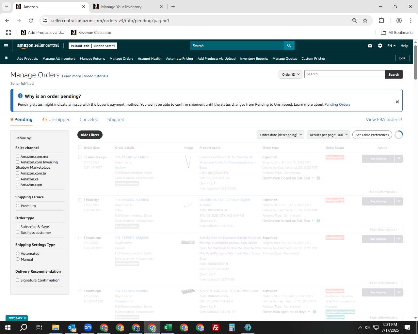
Task: Click the magnifier search button in header
Action: click(x=289, y=46)
